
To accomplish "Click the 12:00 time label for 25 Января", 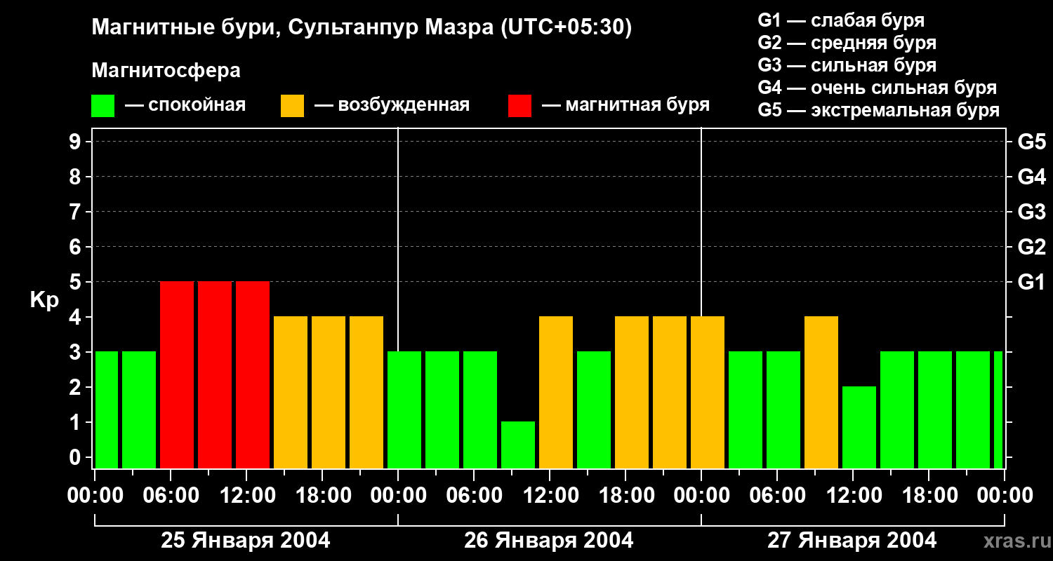I will click(246, 496).
